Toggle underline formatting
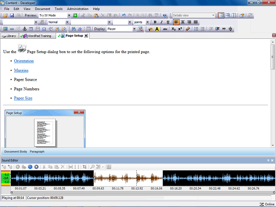 pos(168,22)
